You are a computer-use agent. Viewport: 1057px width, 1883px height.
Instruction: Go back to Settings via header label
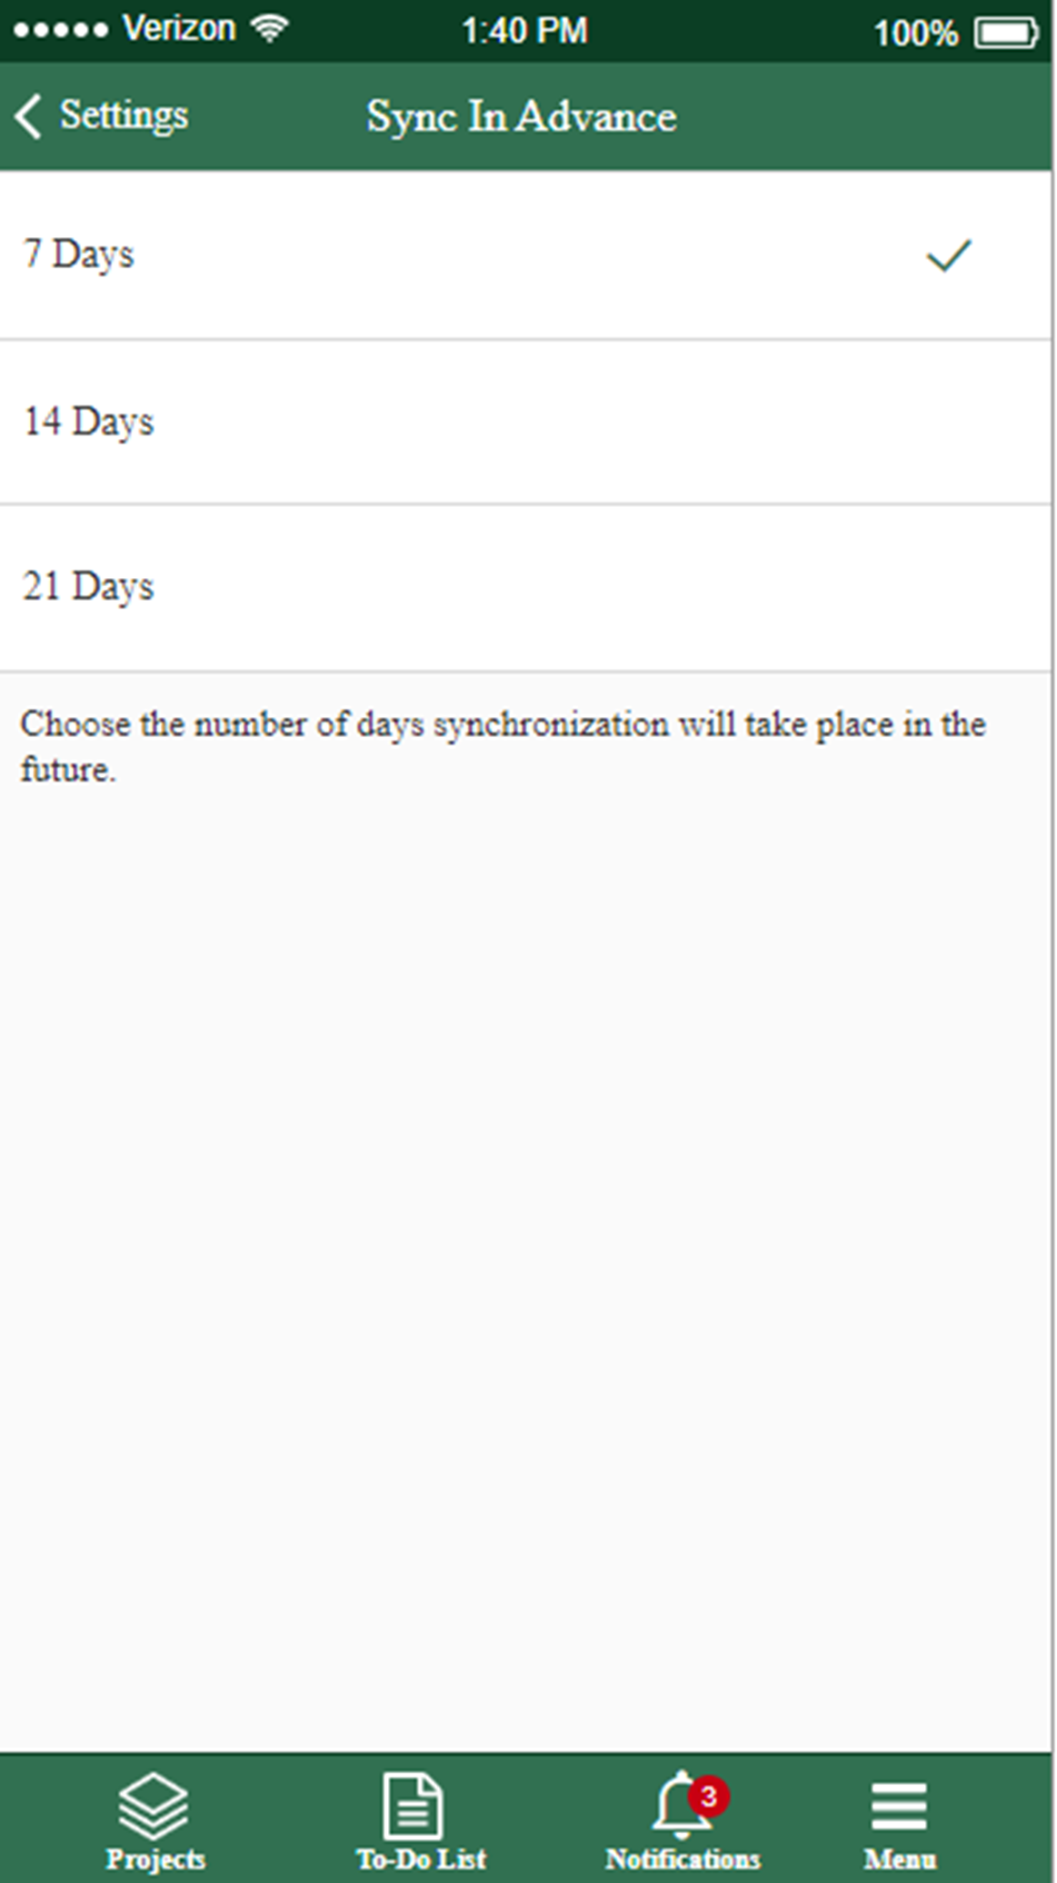click(124, 115)
